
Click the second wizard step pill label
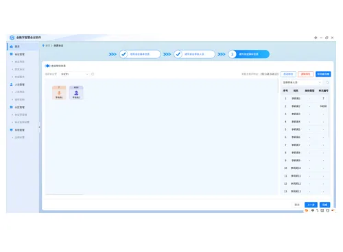[194, 54]
